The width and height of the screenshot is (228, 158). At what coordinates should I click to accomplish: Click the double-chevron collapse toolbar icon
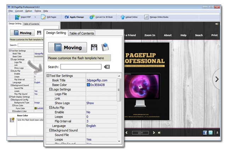(217, 133)
